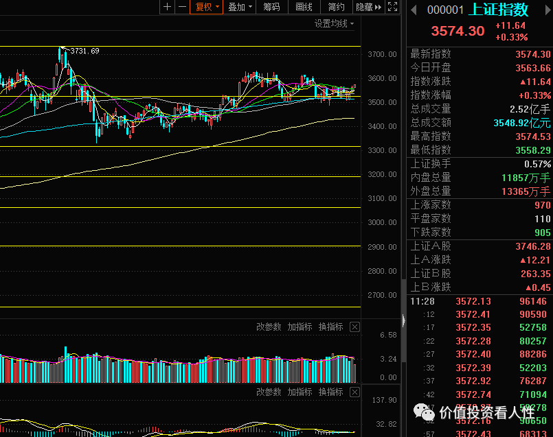This screenshot has width=553, height=437.
Task: Click the 外盘总量 value 13365万手
Action: [x=526, y=191]
